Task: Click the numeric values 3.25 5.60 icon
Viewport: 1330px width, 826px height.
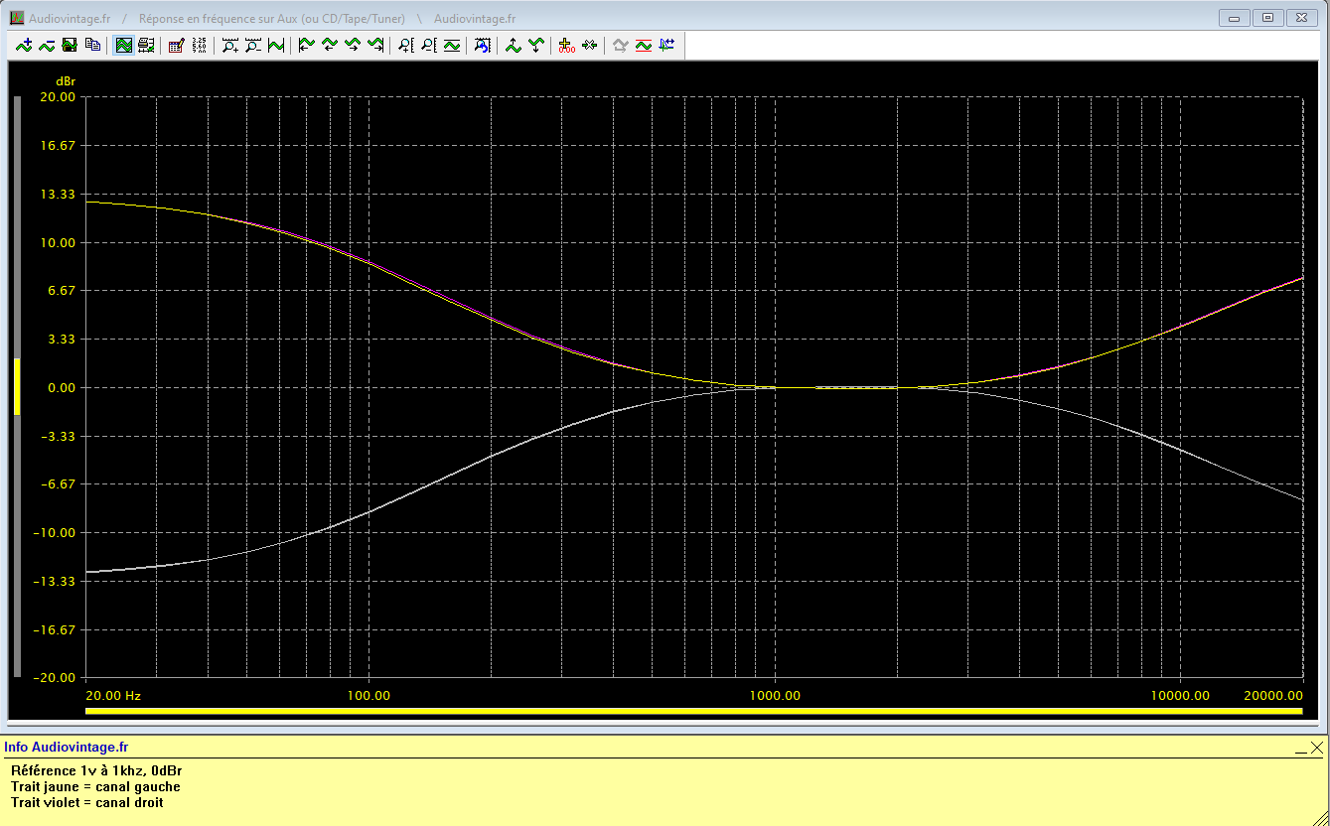Action: tap(200, 45)
